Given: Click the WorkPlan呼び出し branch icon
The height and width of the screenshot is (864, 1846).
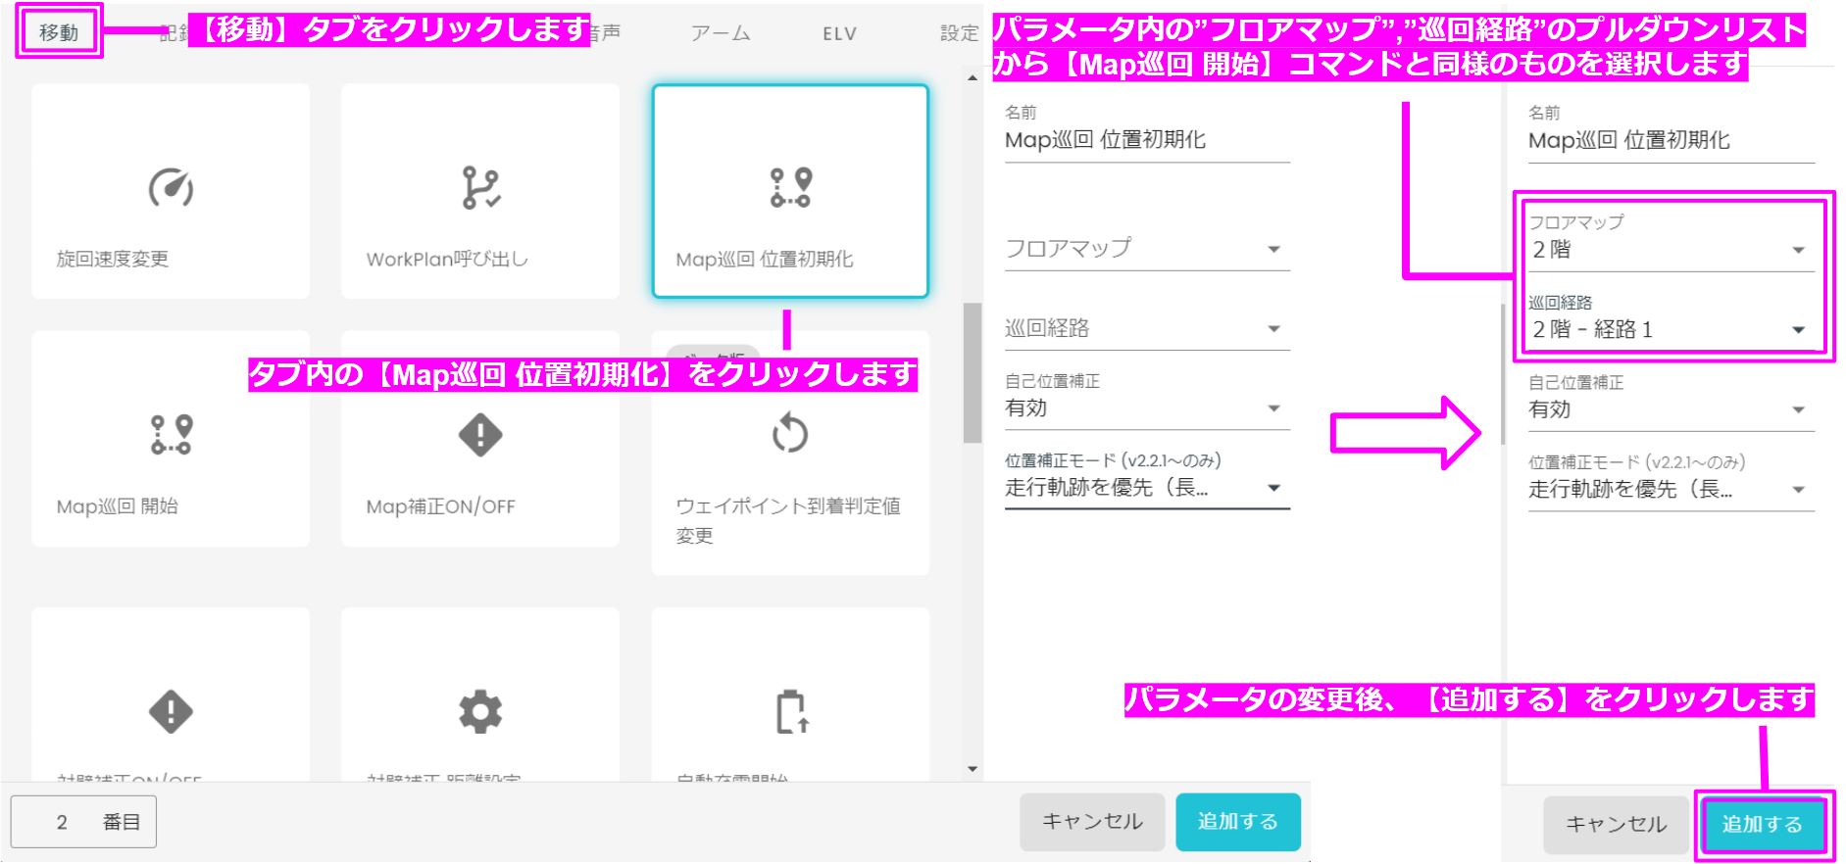Looking at the screenshot, I should click(x=480, y=187).
